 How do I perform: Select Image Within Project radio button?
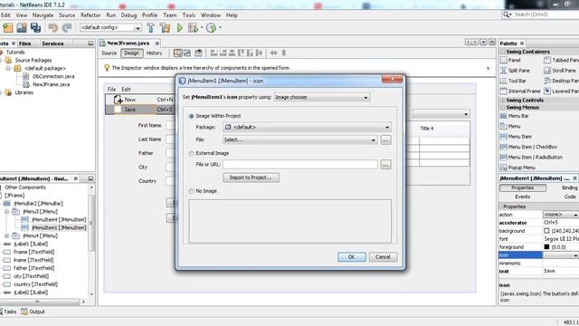tap(191, 116)
